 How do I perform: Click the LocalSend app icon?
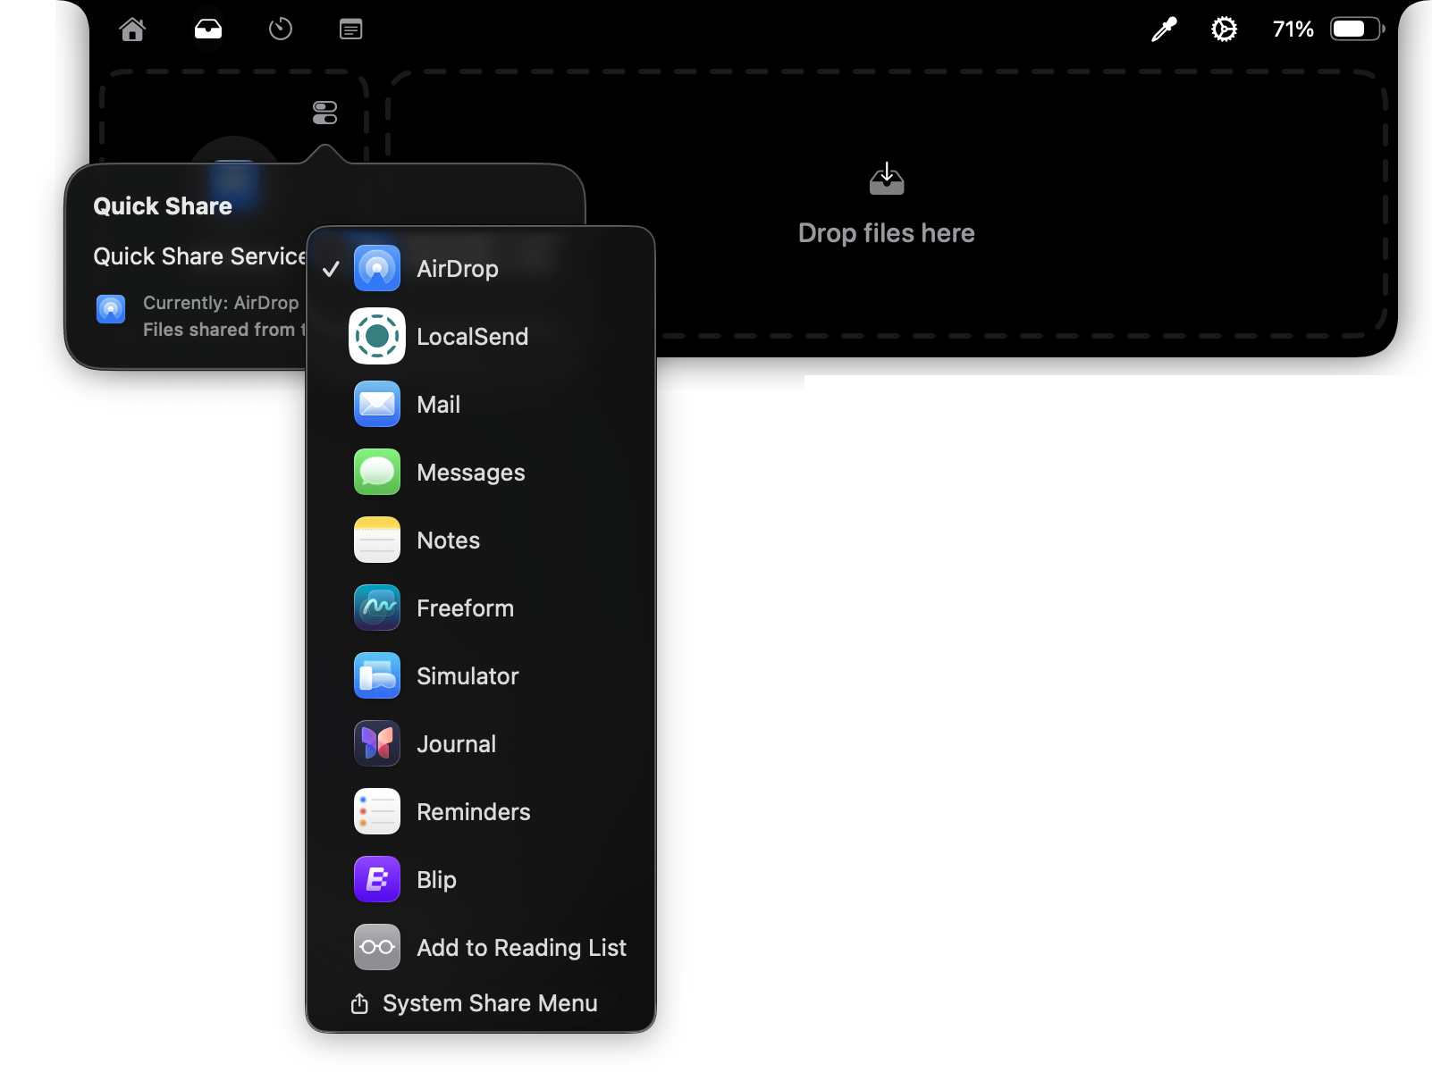tap(377, 336)
